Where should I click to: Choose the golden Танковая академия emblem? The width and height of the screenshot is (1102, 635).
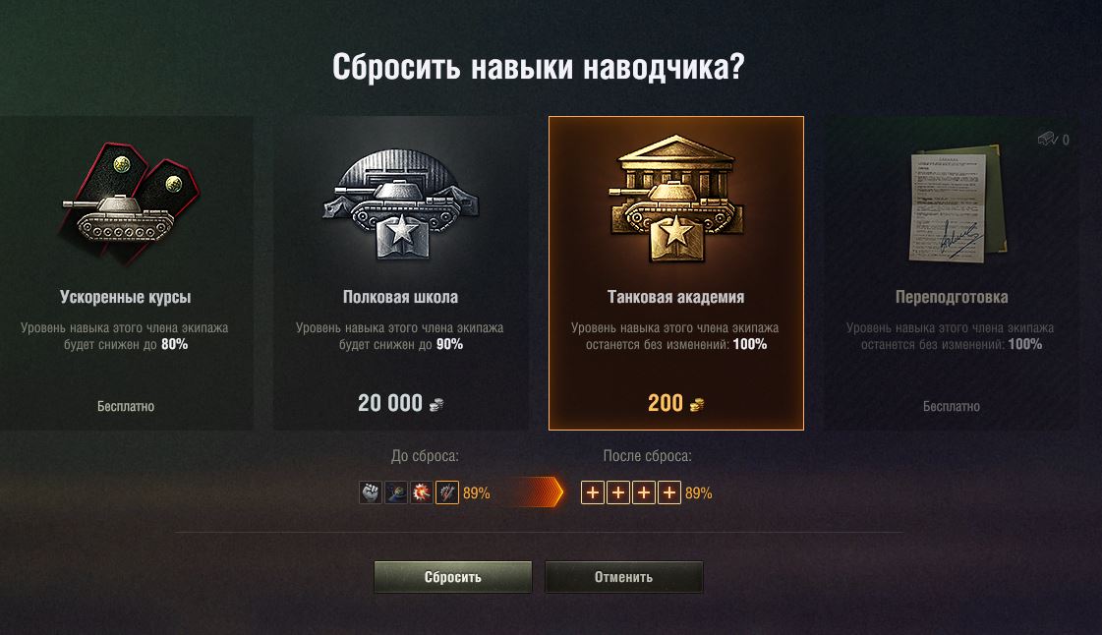point(675,200)
